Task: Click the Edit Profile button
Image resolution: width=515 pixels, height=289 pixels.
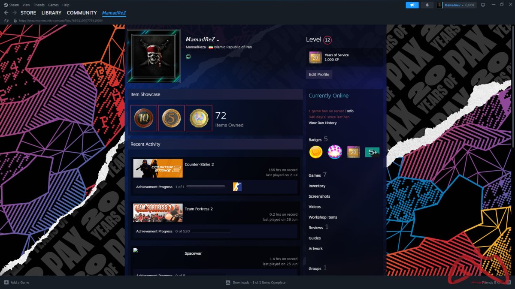Action: pyautogui.click(x=319, y=74)
